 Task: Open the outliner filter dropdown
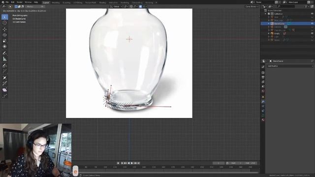(x=307, y=6)
